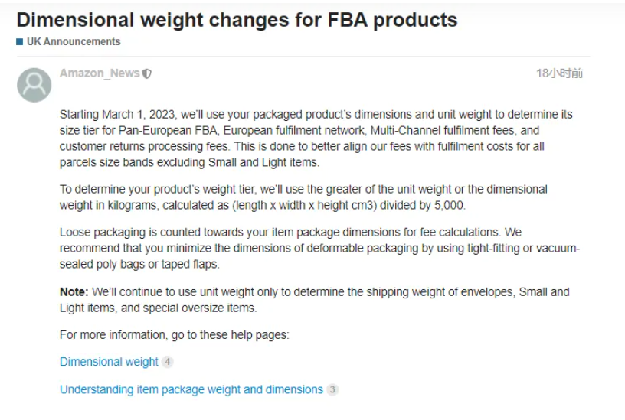The image size is (625, 420).
Task: Click the 3 click-count badge
Action: click(x=332, y=389)
